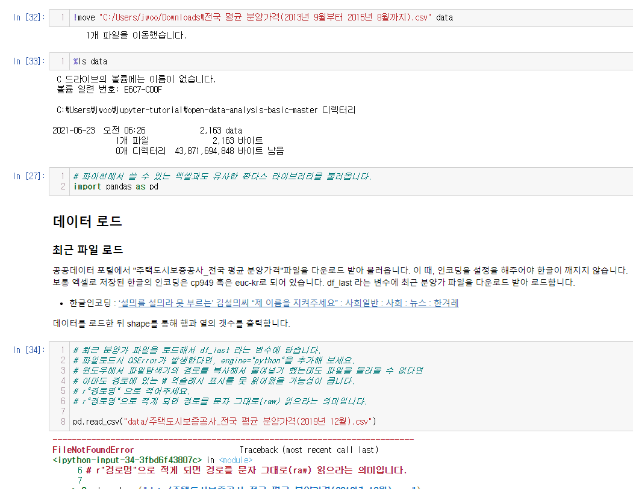This screenshot has height=489, width=633.
Task: Click the ipython-input-34-3fbd6f43807c traceback reference
Action: click(x=127, y=460)
